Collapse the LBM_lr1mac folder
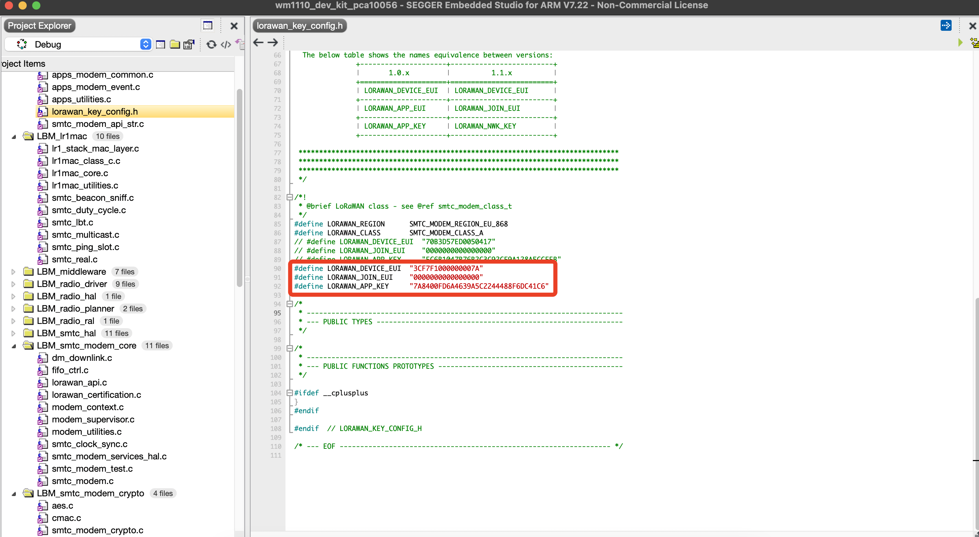 14,136
